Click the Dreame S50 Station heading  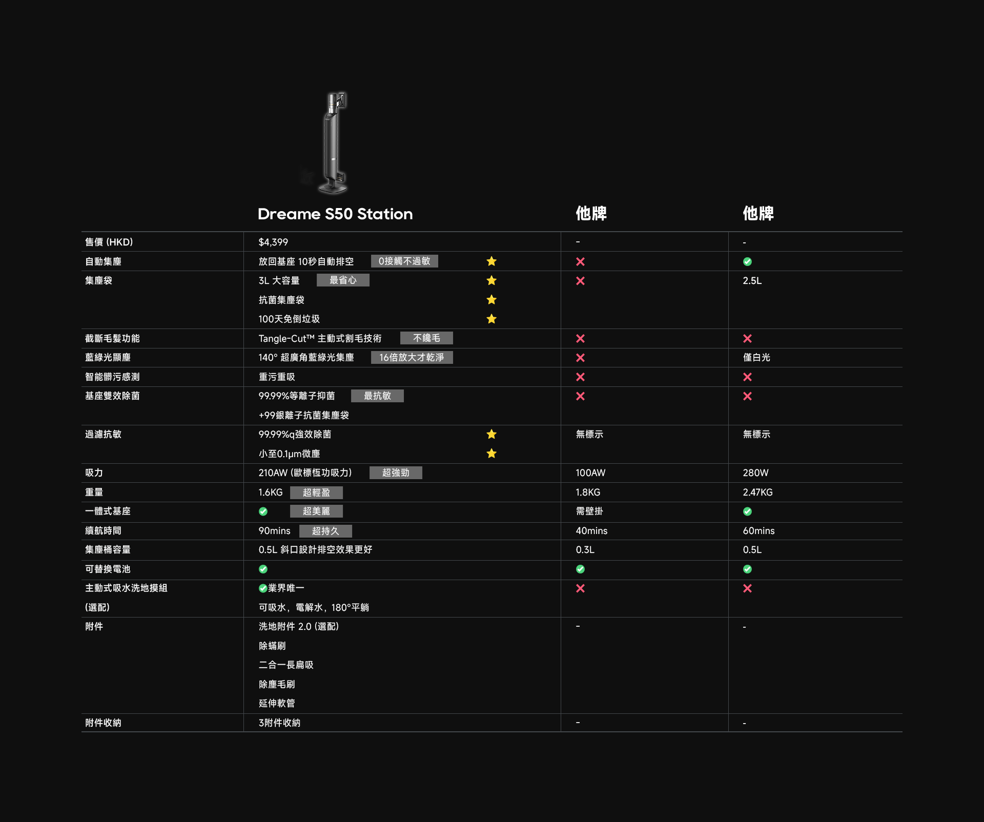coord(335,214)
